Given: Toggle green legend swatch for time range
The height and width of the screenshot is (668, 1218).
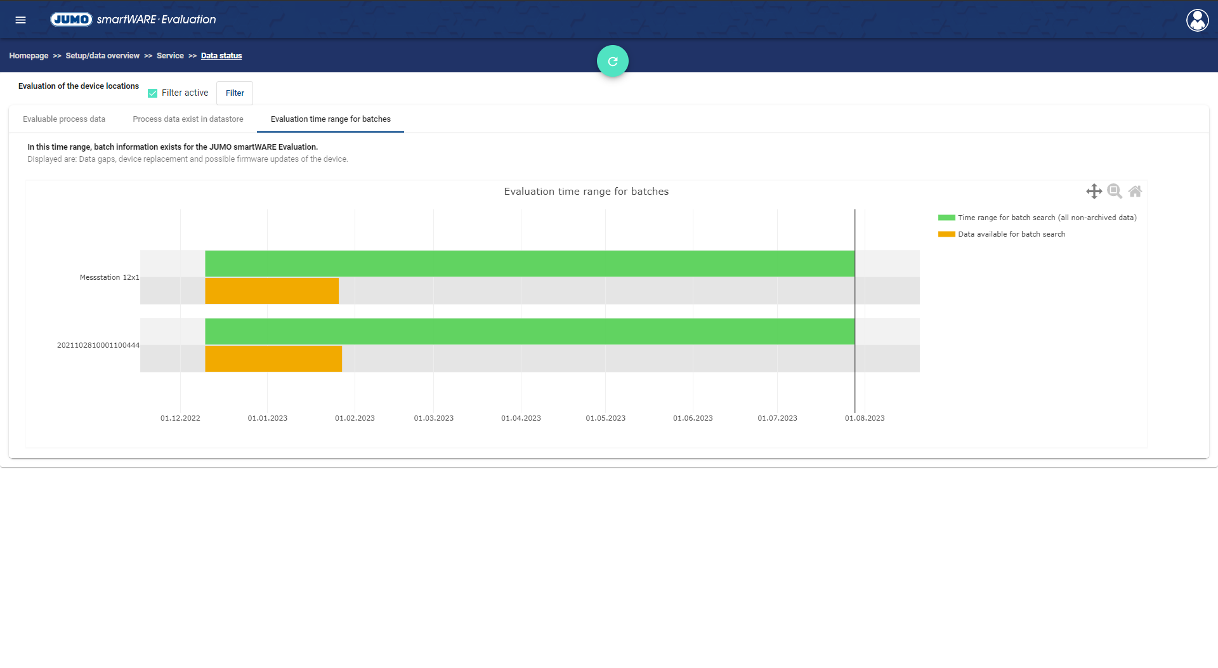Looking at the screenshot, I should (946, 218).
